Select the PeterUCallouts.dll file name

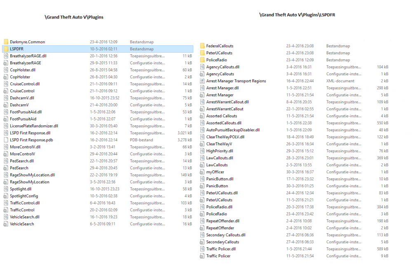tap(222, 193)
